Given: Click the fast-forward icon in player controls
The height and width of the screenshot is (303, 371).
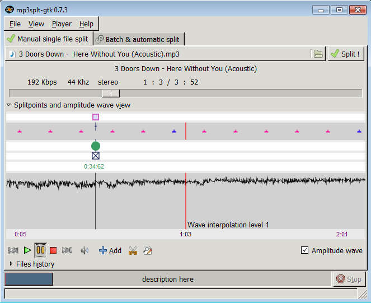Looking at the screenshot, I should click(x=67, y=250).
